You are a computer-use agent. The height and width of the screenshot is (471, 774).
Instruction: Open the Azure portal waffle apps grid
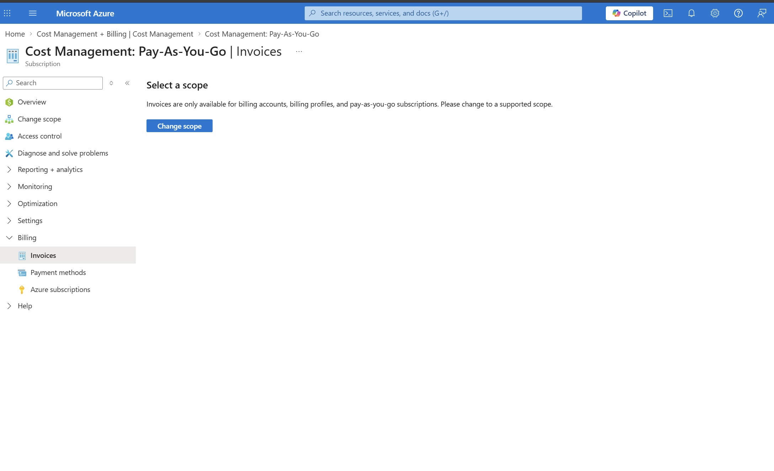coord(7,13)
